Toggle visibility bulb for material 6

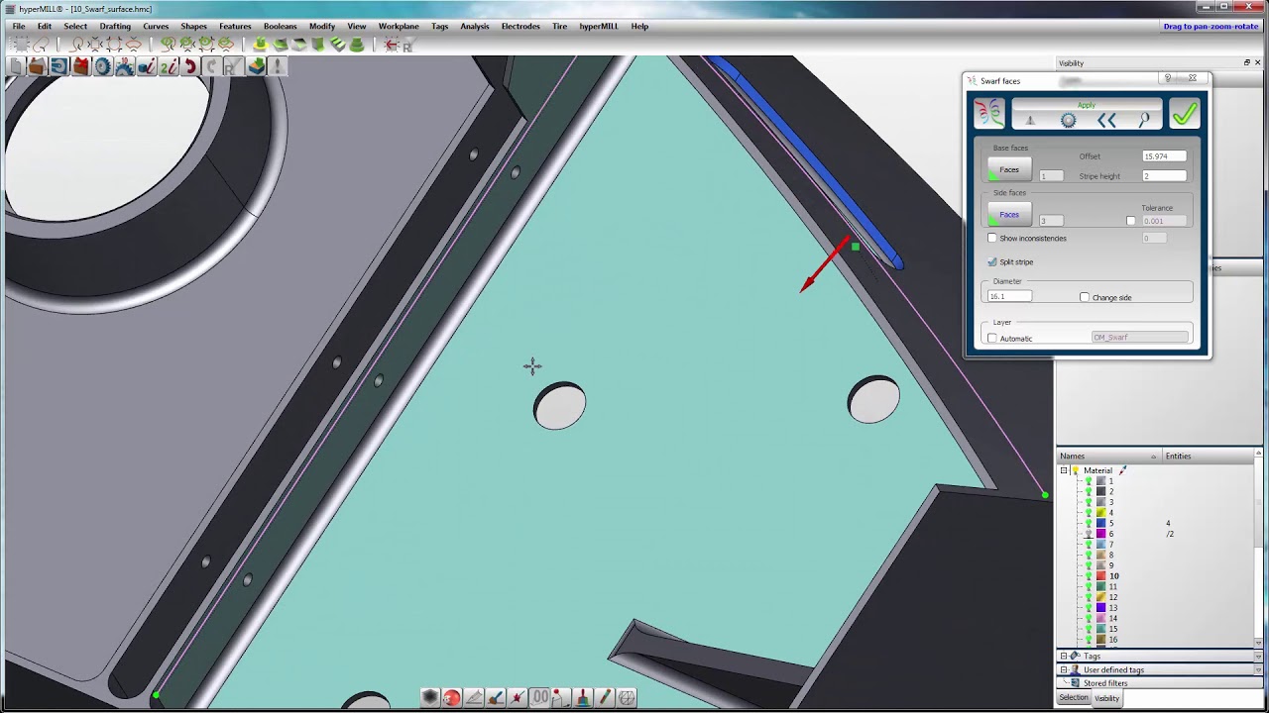[x=1089, y=534]
